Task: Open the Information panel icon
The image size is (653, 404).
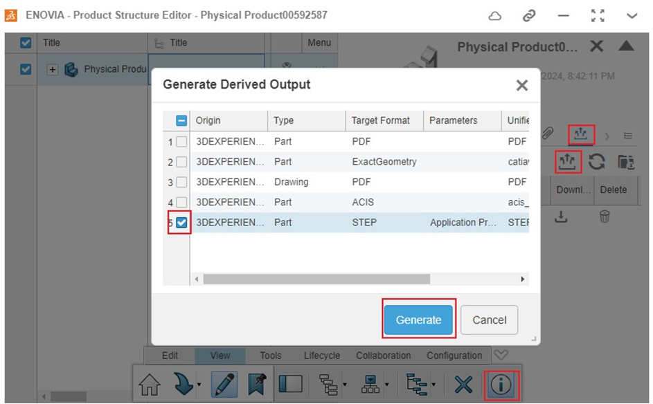Action: point(501,385)
